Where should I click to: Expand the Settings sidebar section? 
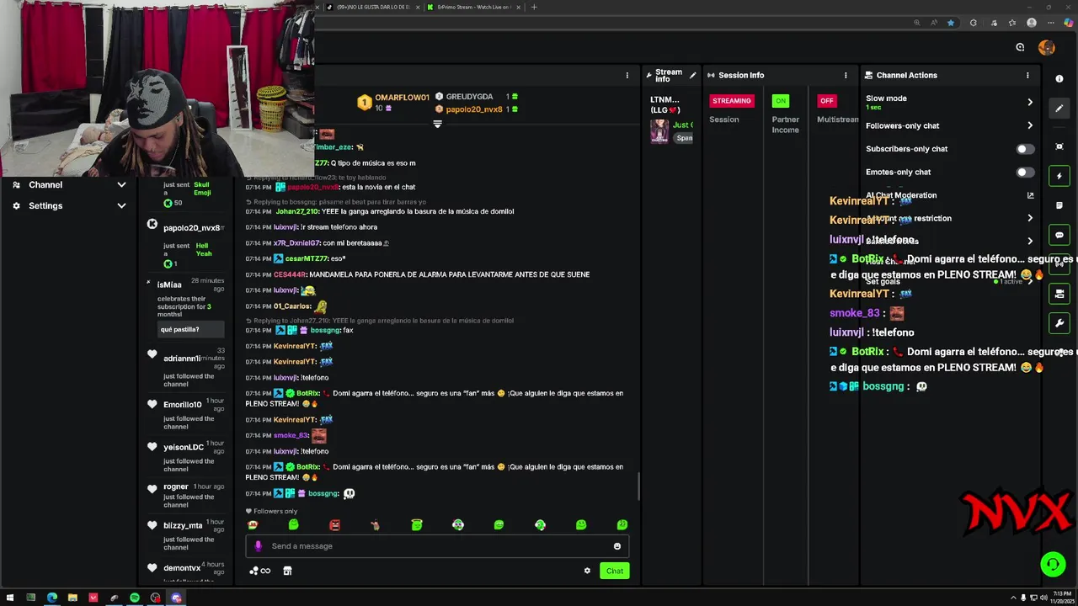121,205
